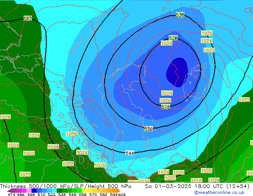
Task: Click the '(12+54)' forecast run text
Action: click(238, 186)
